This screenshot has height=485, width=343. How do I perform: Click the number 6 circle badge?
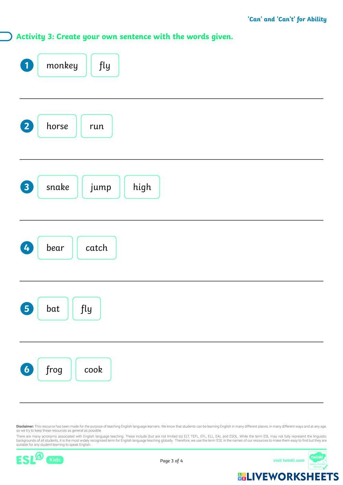click(27, 369)
